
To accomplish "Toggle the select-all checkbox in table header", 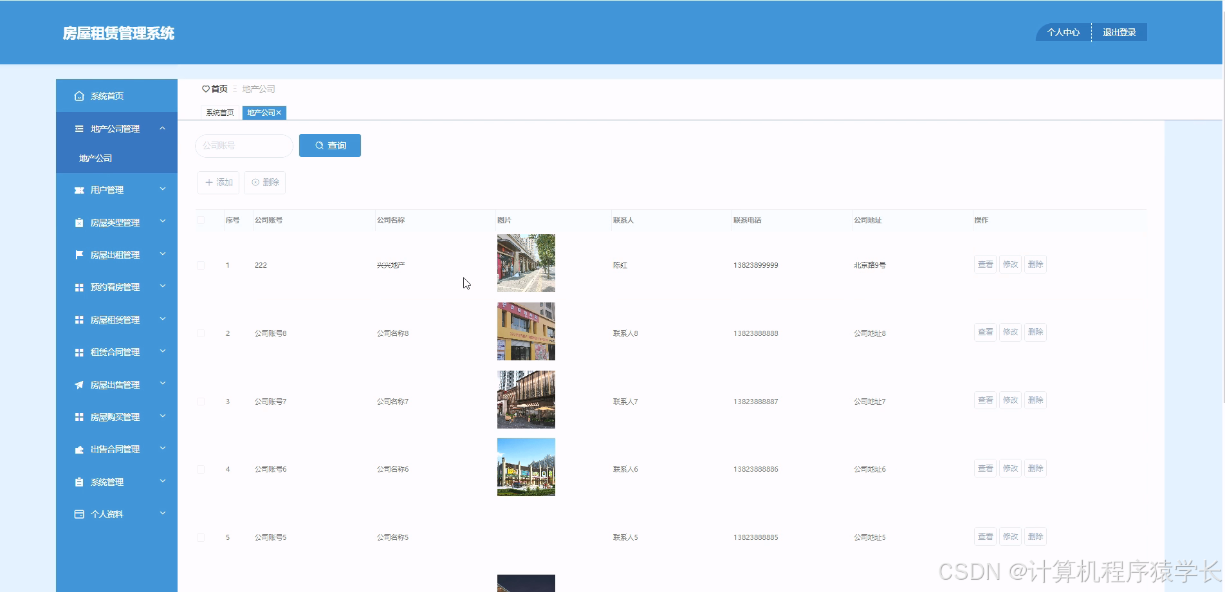I will (201, 220).
